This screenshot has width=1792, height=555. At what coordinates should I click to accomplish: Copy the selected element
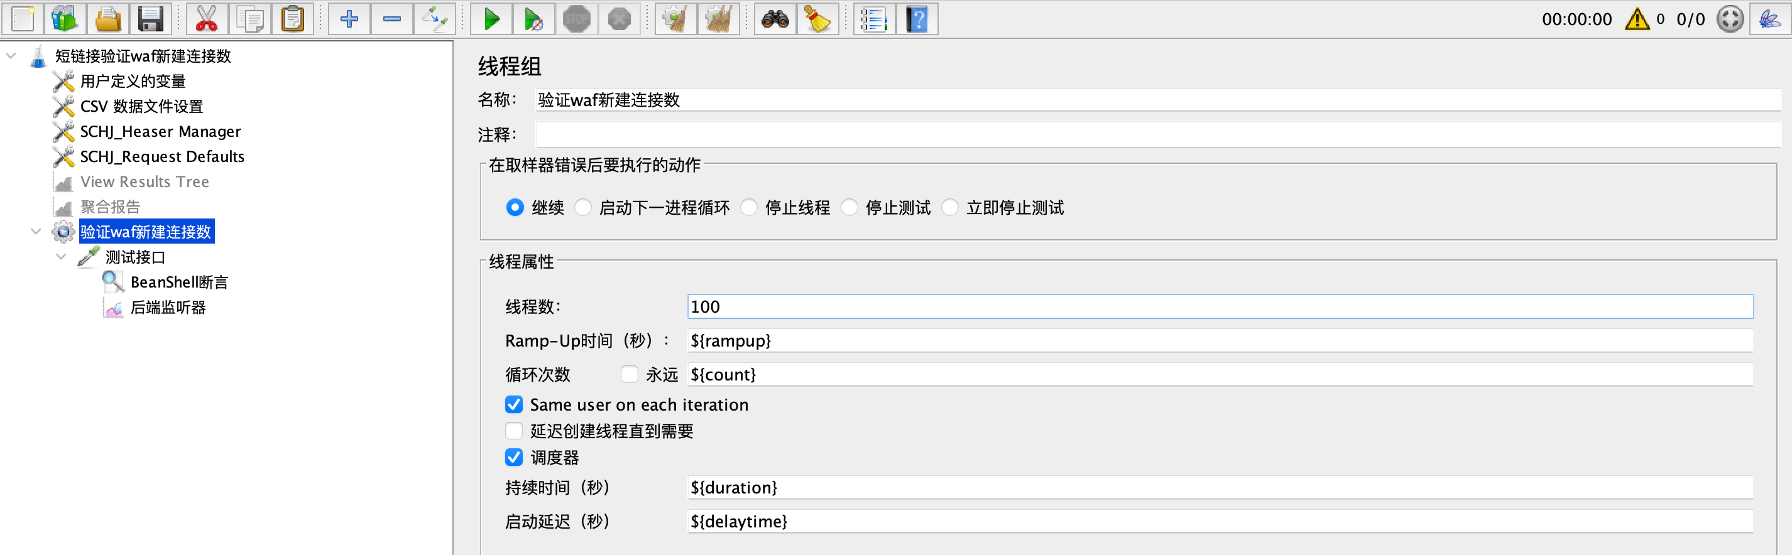(249, 19)
